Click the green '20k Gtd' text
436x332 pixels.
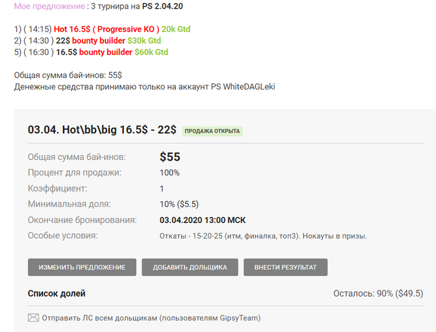176,29
